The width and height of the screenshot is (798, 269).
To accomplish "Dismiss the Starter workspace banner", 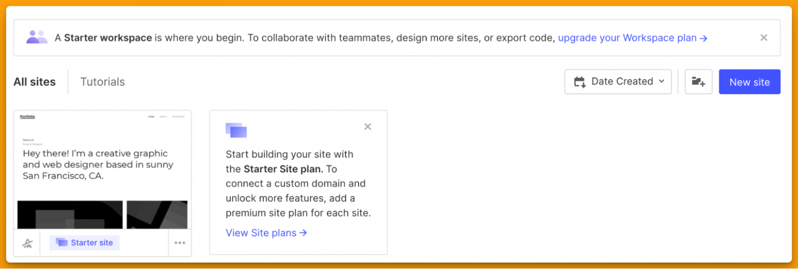I will pyautogui.click(x=763, y=38).
